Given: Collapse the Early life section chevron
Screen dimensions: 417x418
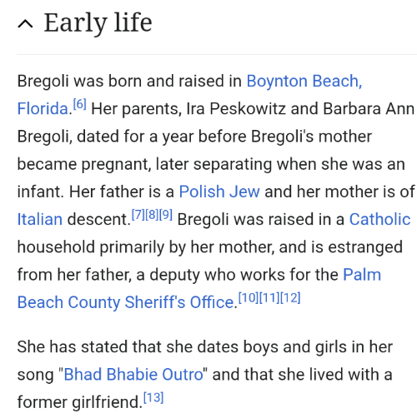Looking at the screenshot, I should tap(25, 24).
